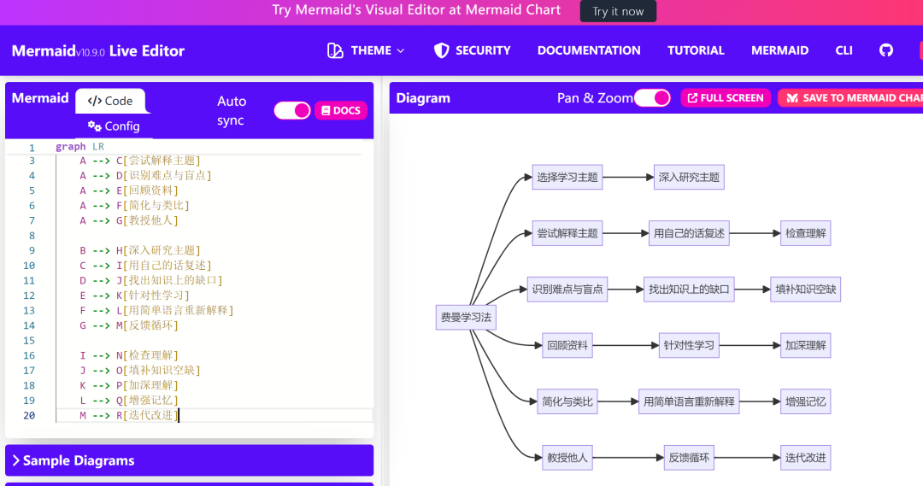The image size is (923, 486).
Task: Click the Mermaid Live Editor title
Action: (x=98, y=51)
